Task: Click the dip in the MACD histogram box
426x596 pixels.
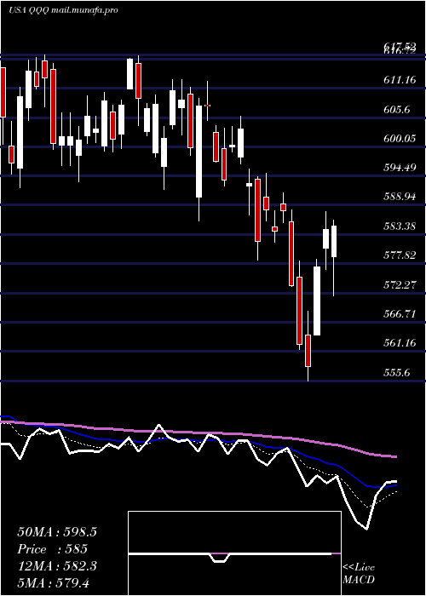Action: (220, 558)
